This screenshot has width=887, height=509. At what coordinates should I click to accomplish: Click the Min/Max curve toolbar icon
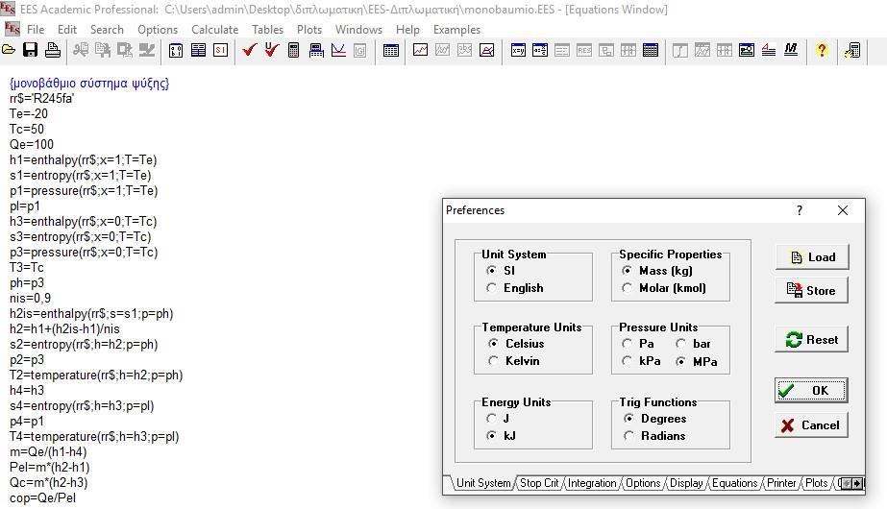(338, 50)
